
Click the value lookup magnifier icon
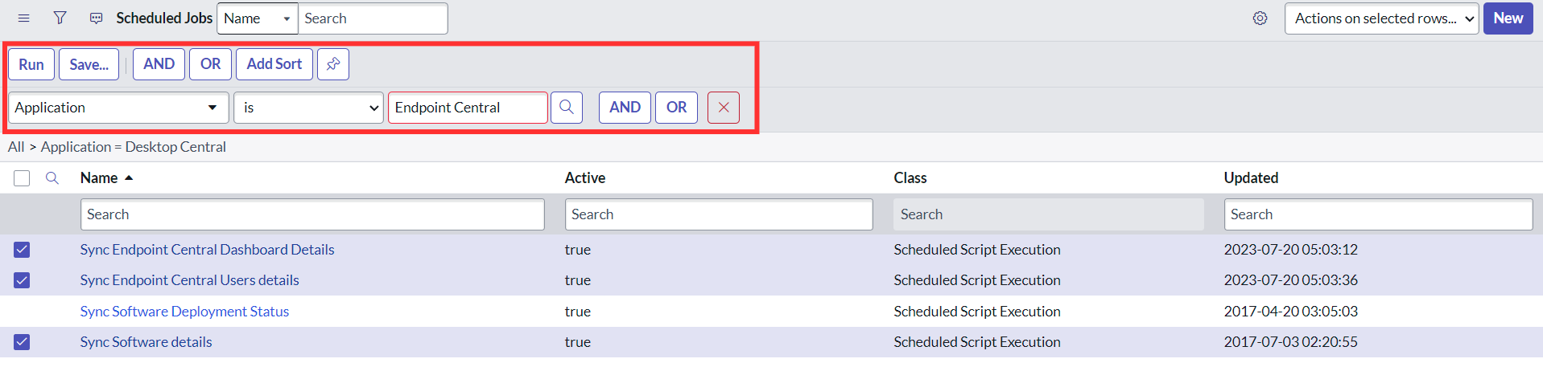click(x=567, y=108)
